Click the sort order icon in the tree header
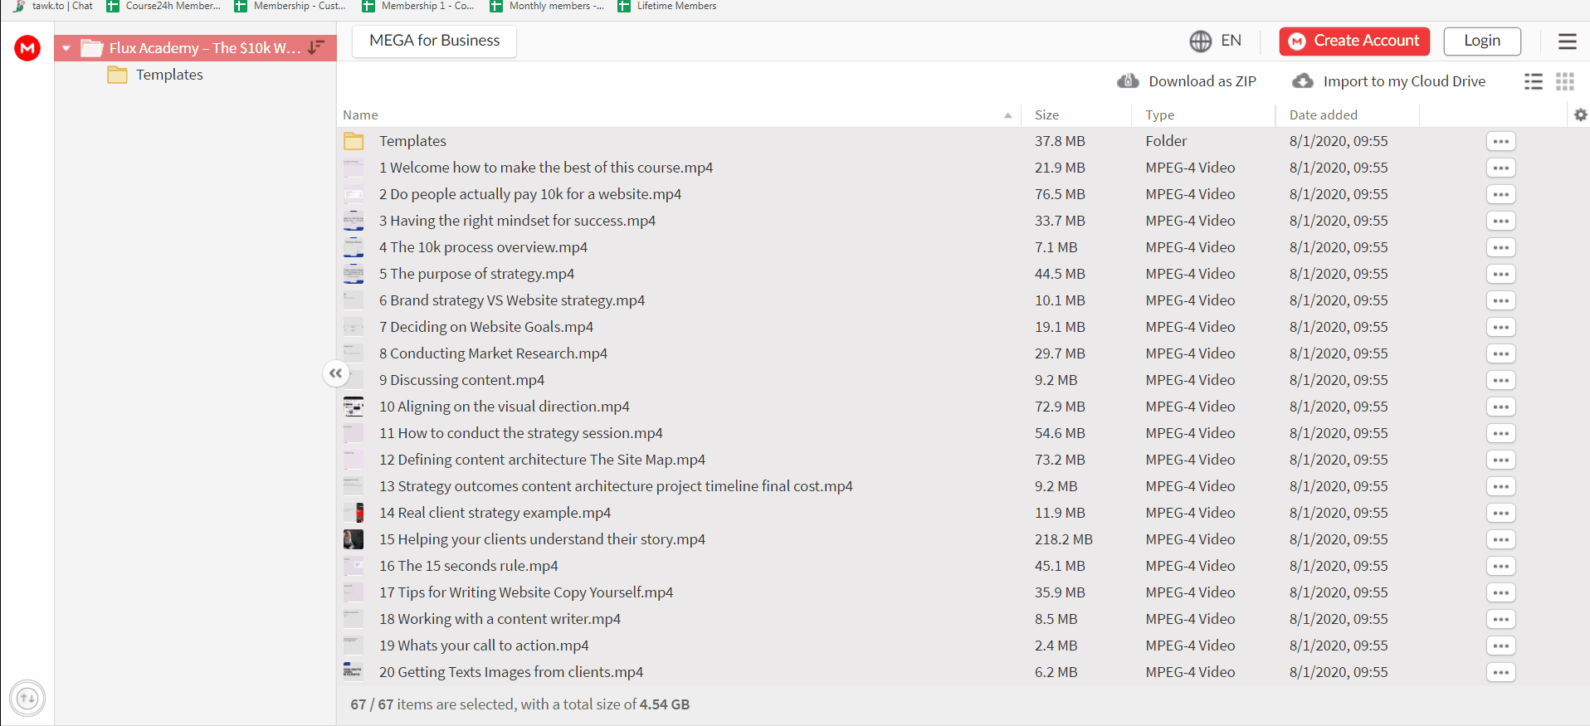The image size is (1590, 726). [316, 47]
